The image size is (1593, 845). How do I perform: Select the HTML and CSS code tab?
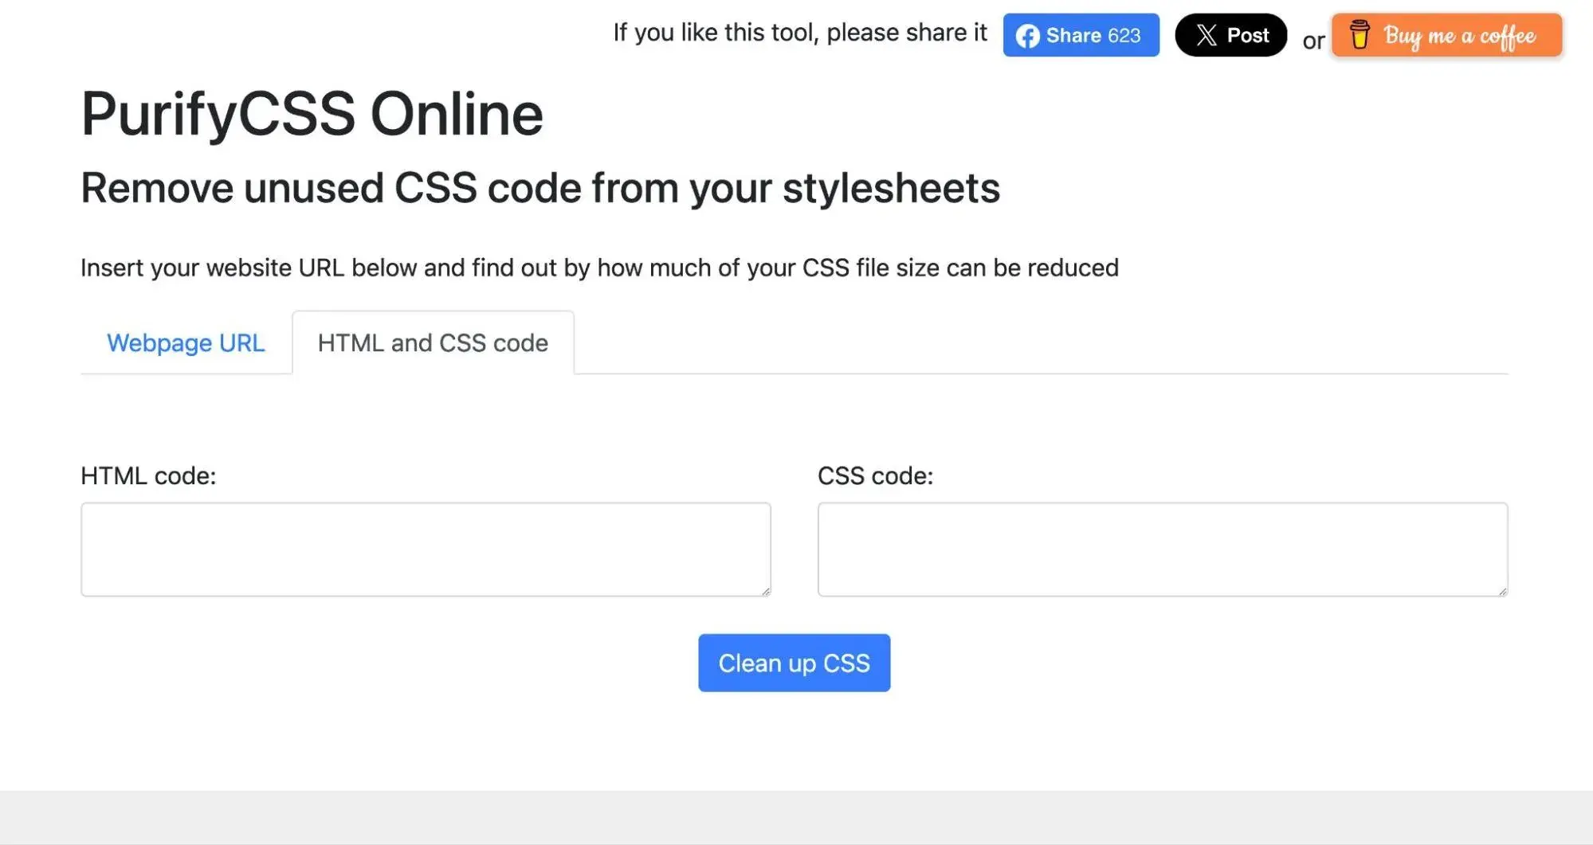433,342
